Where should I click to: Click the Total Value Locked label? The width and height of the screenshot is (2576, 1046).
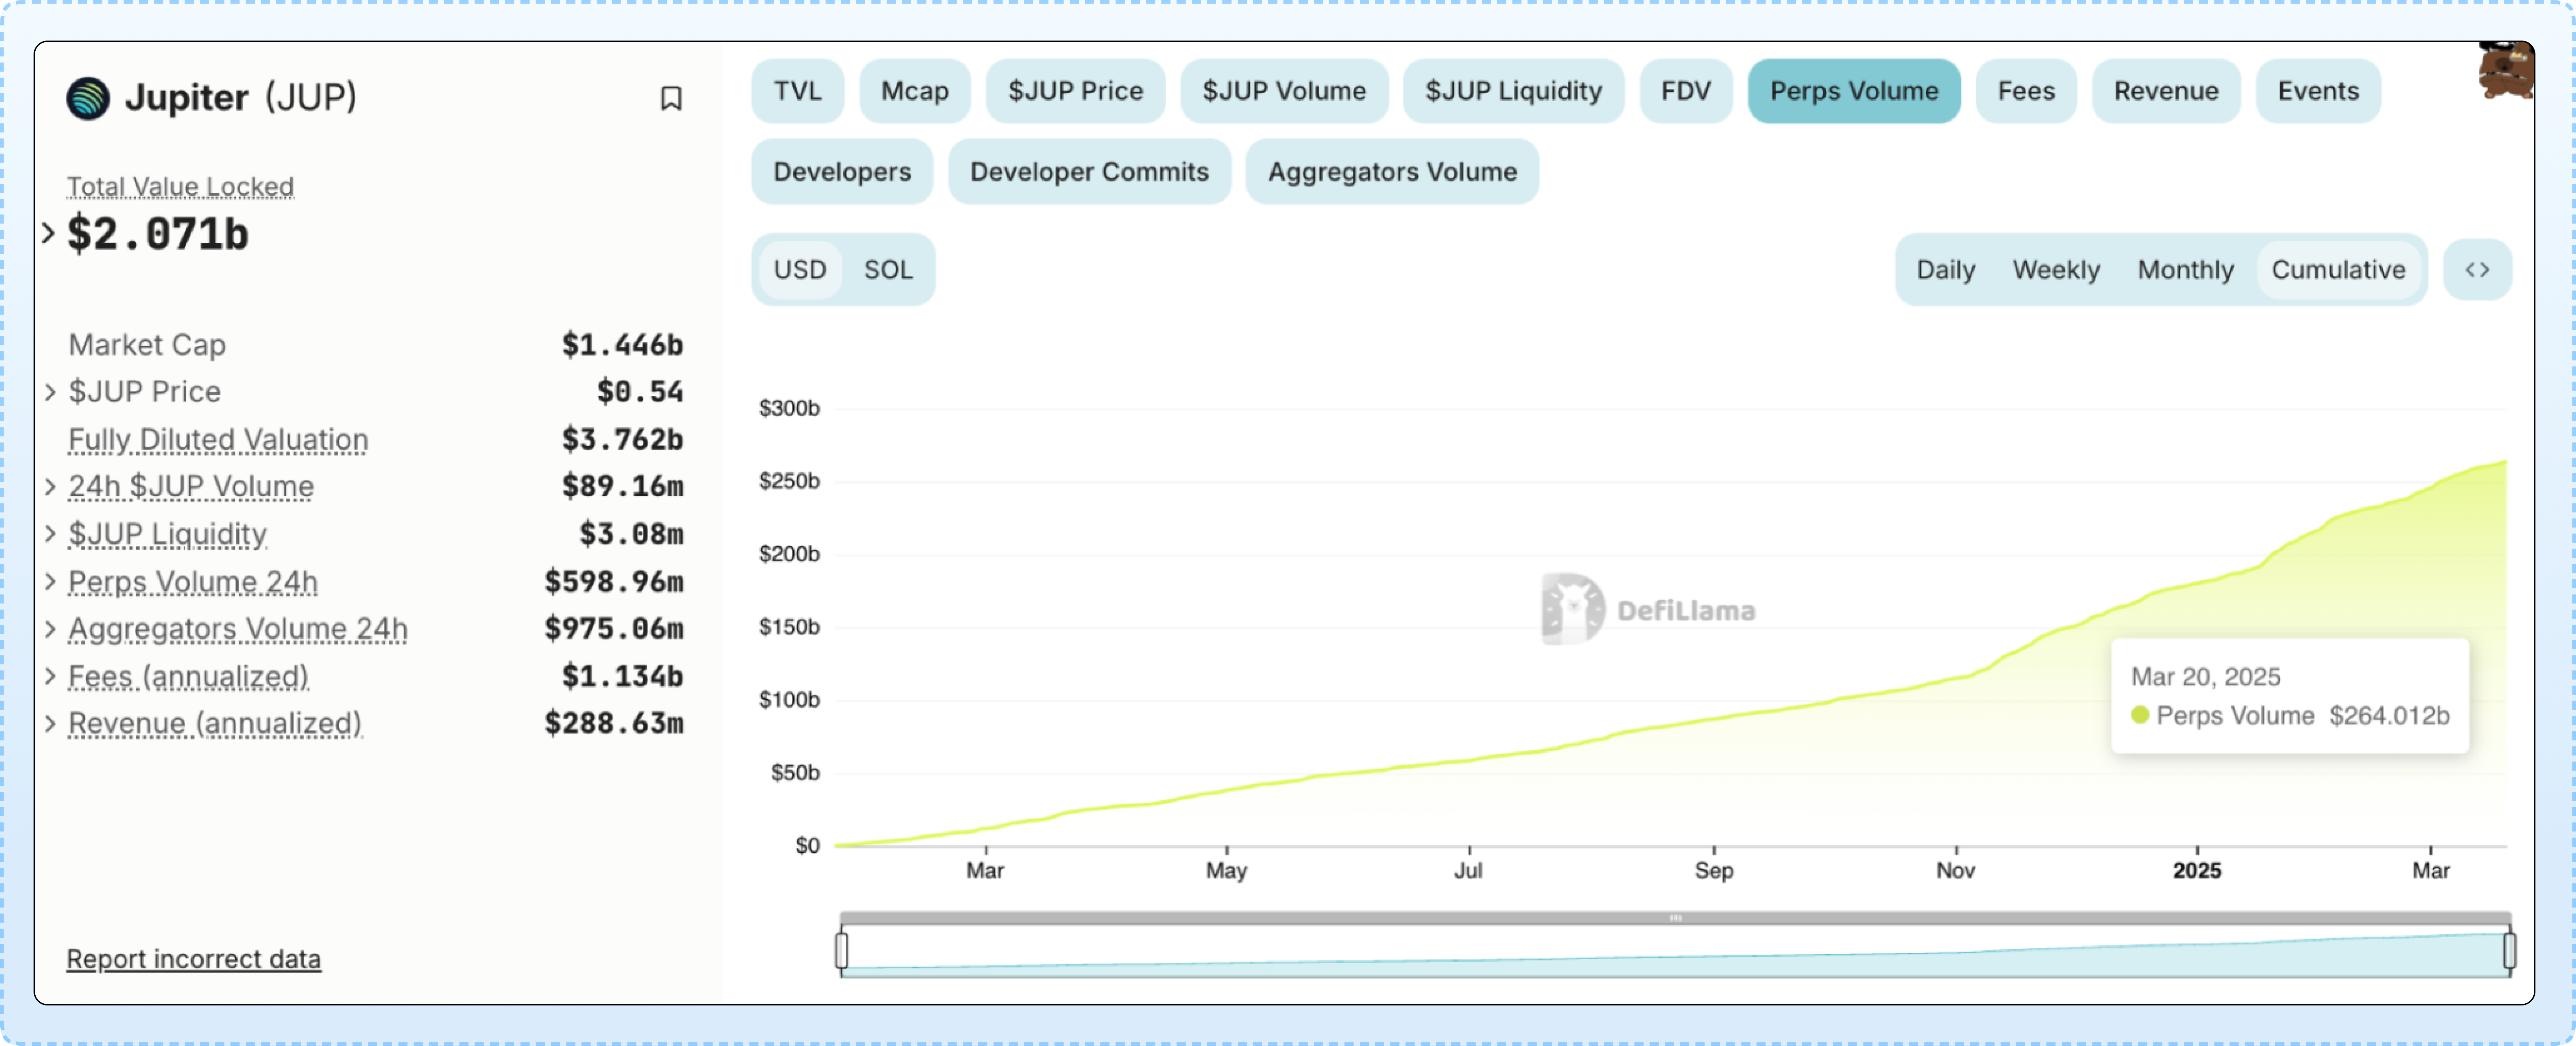coord(180,187)
